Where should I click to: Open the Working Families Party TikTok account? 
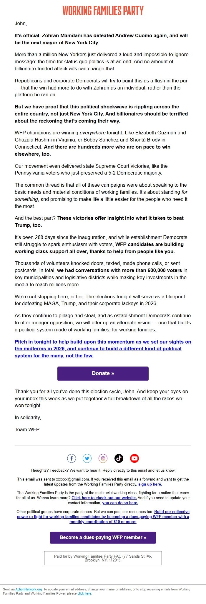pyautogui.click(x=119, y=458)
